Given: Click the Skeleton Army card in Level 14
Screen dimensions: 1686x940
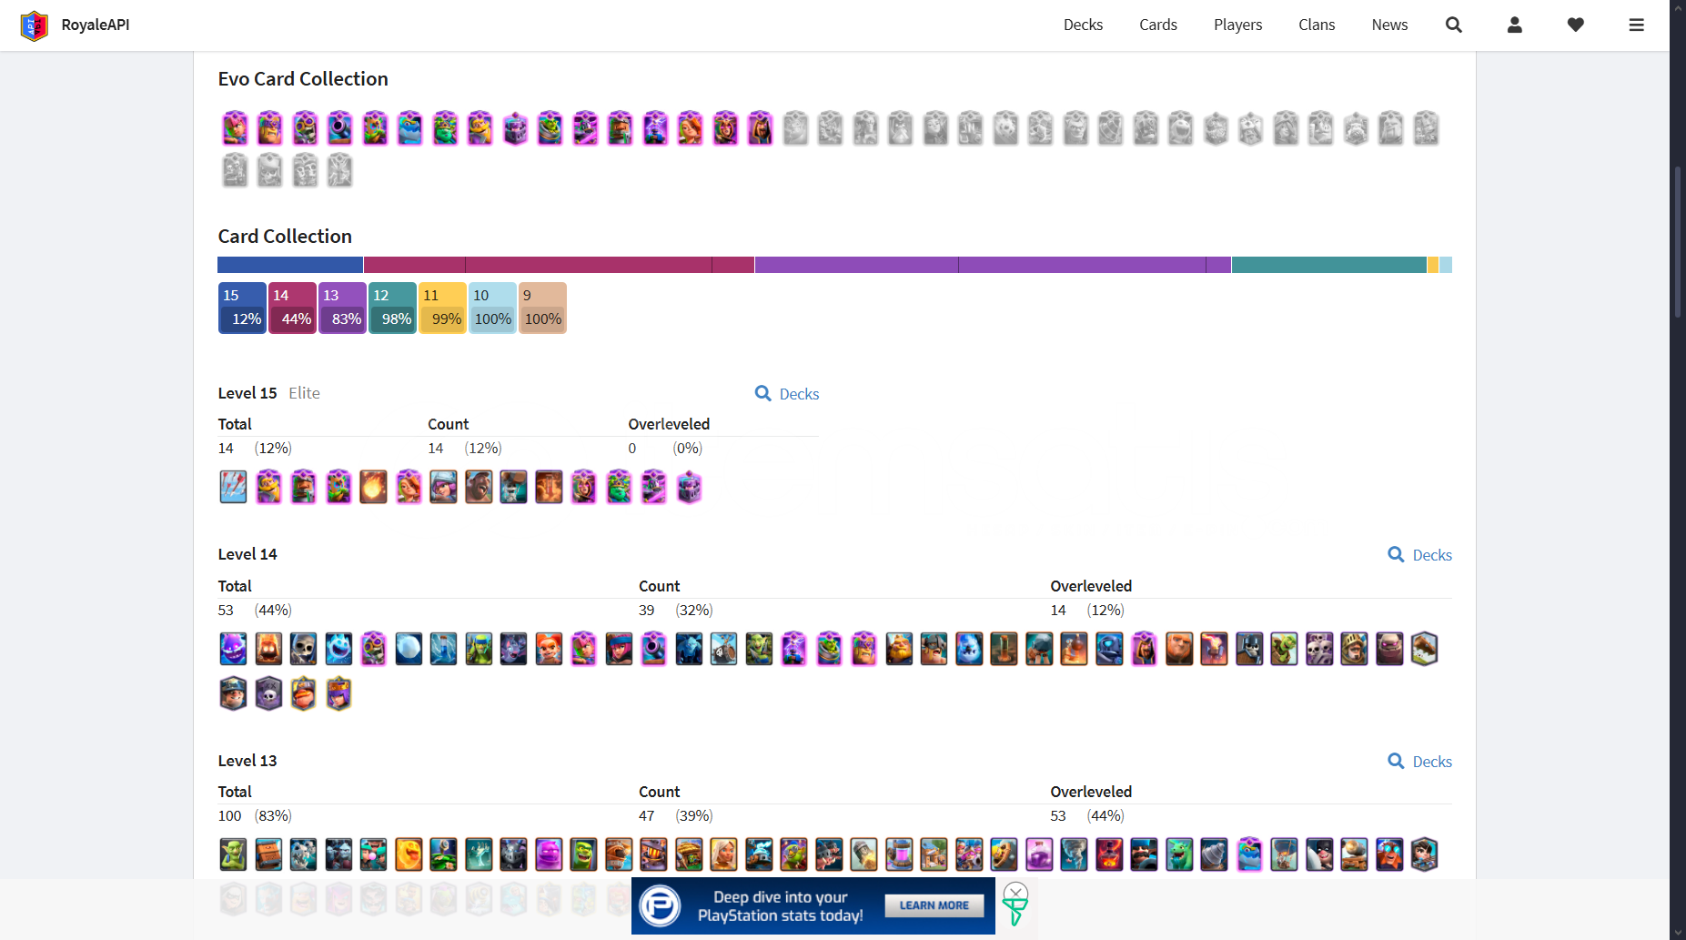Looking at the screenshot, I should 1319,649.
